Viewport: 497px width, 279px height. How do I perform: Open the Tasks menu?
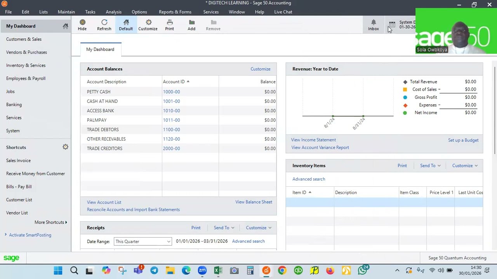(90, 12)
